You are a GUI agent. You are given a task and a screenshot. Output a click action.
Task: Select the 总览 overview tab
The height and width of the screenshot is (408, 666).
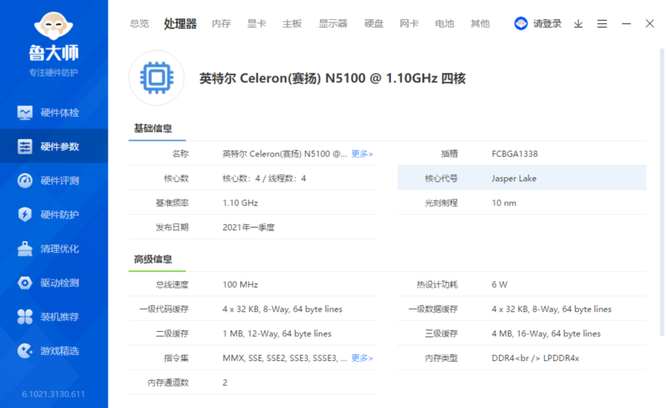point(139,24)
